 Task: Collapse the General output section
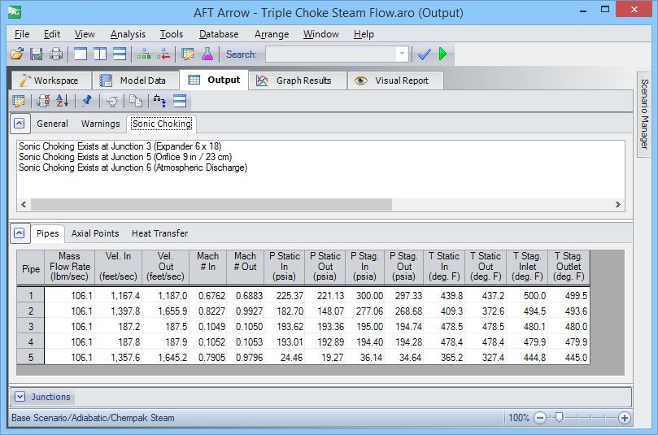[20, 124]
